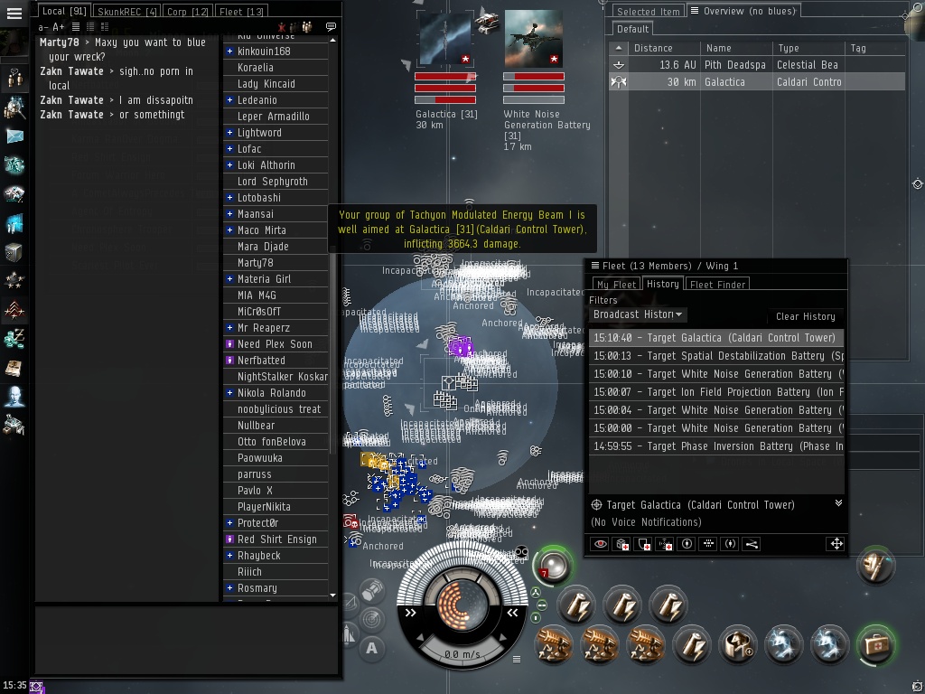Switch to Fleet chat tab
Screen dimensions: 925x694
click(240, 11)
